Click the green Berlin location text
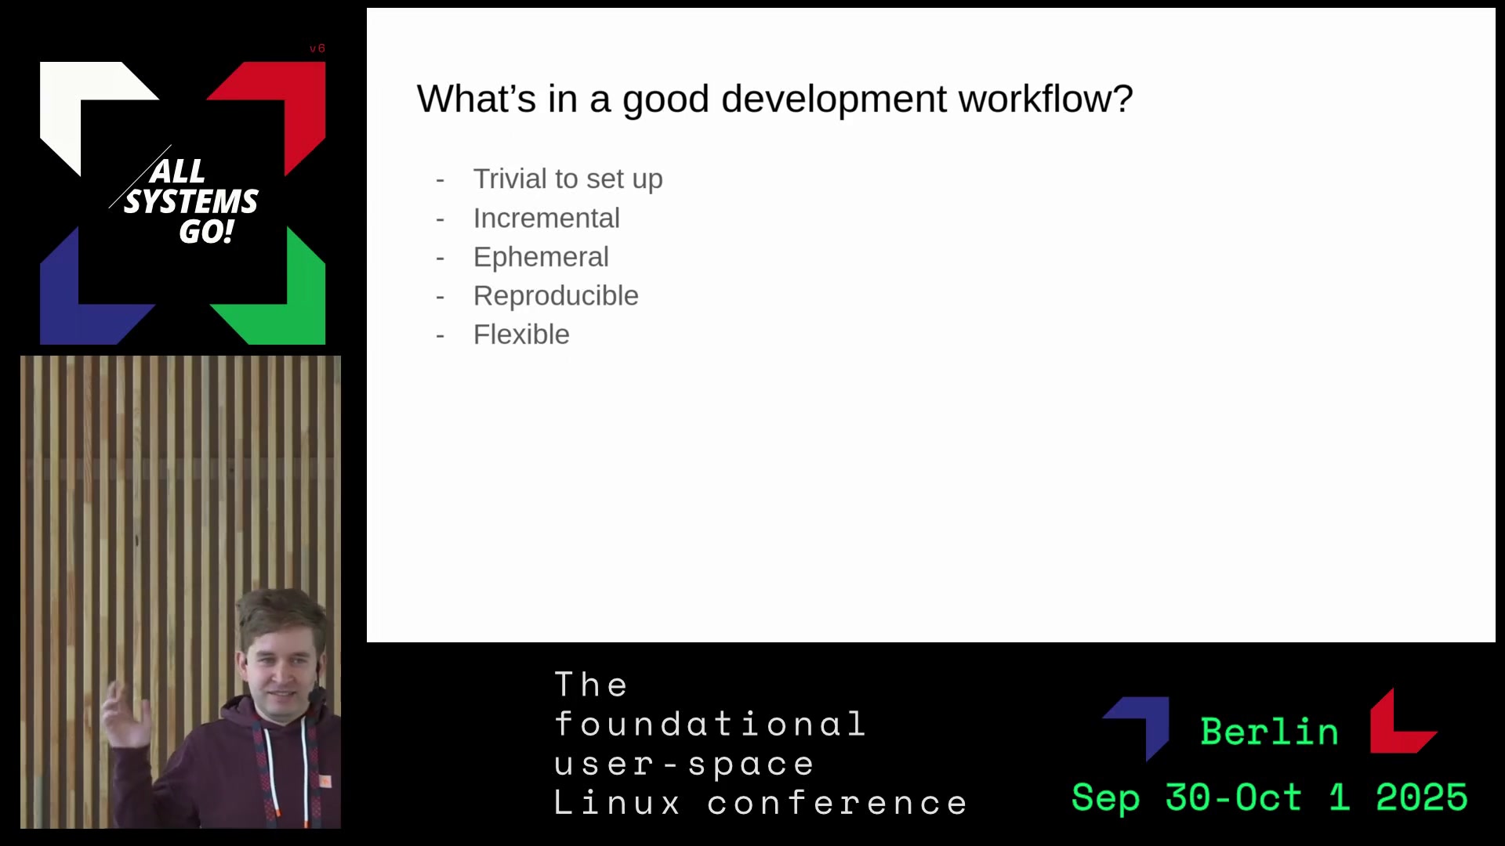The height and width of the screenshot is (846, 1505). (1269, 732)
